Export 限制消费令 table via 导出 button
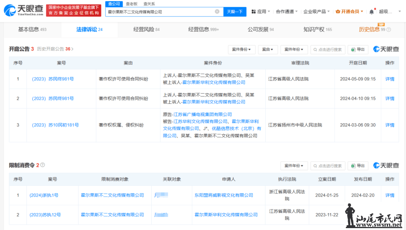The height and width of the screenshot is (230, 406). 358,166
